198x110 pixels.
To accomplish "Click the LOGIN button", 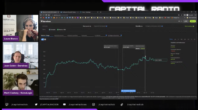I will click(186, 21).
